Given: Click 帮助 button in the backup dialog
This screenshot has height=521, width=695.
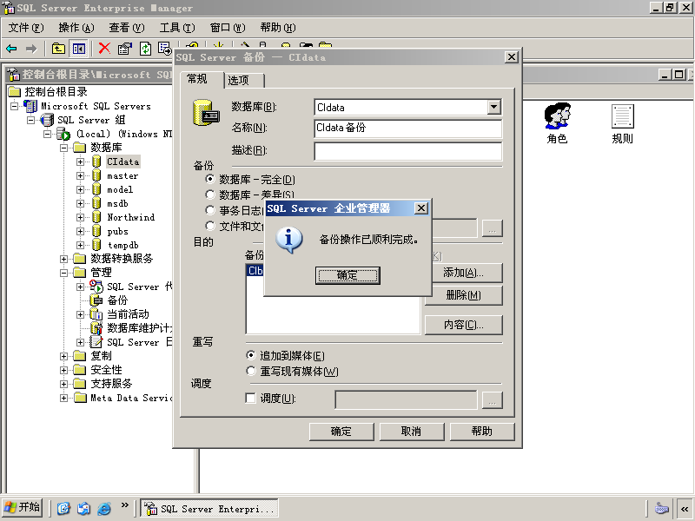Looking at the screenshot, I should (482, 432).
